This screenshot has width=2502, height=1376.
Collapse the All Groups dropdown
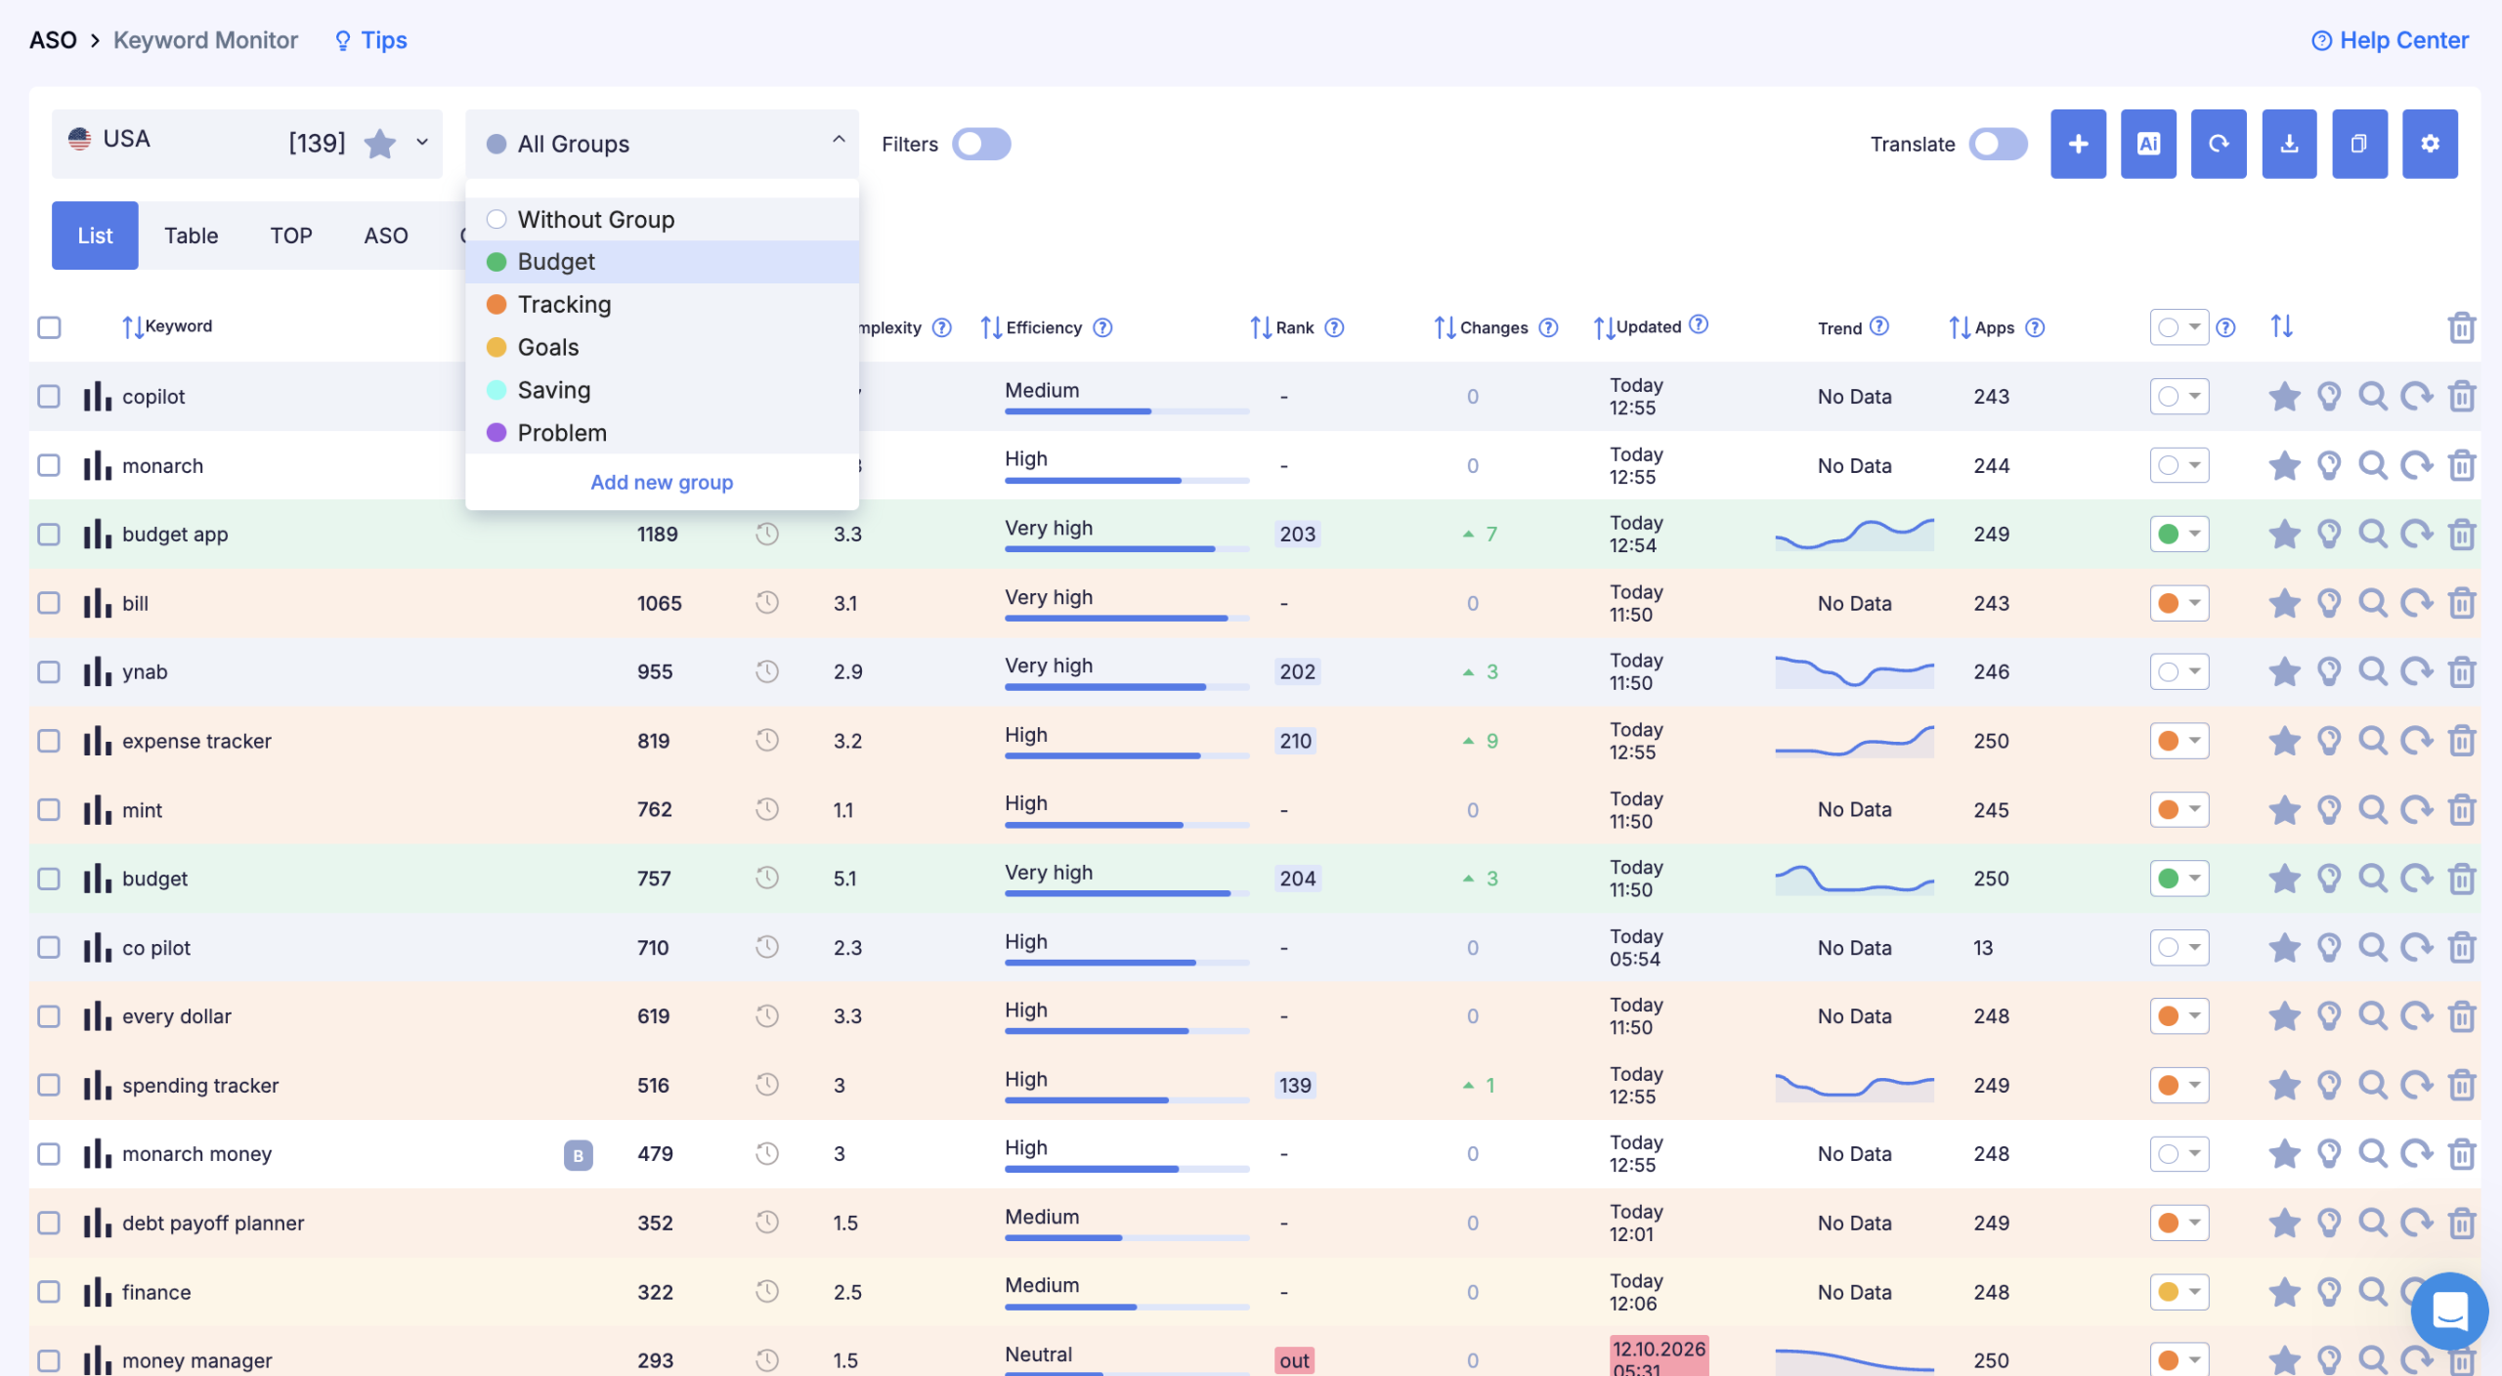(662, 144)
